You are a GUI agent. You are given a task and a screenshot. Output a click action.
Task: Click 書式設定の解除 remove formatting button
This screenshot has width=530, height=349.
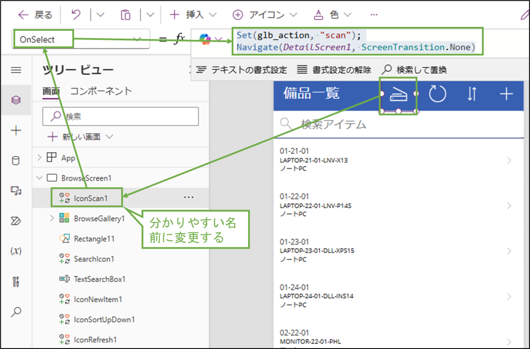pyautogui.click(x=334, y=70)
